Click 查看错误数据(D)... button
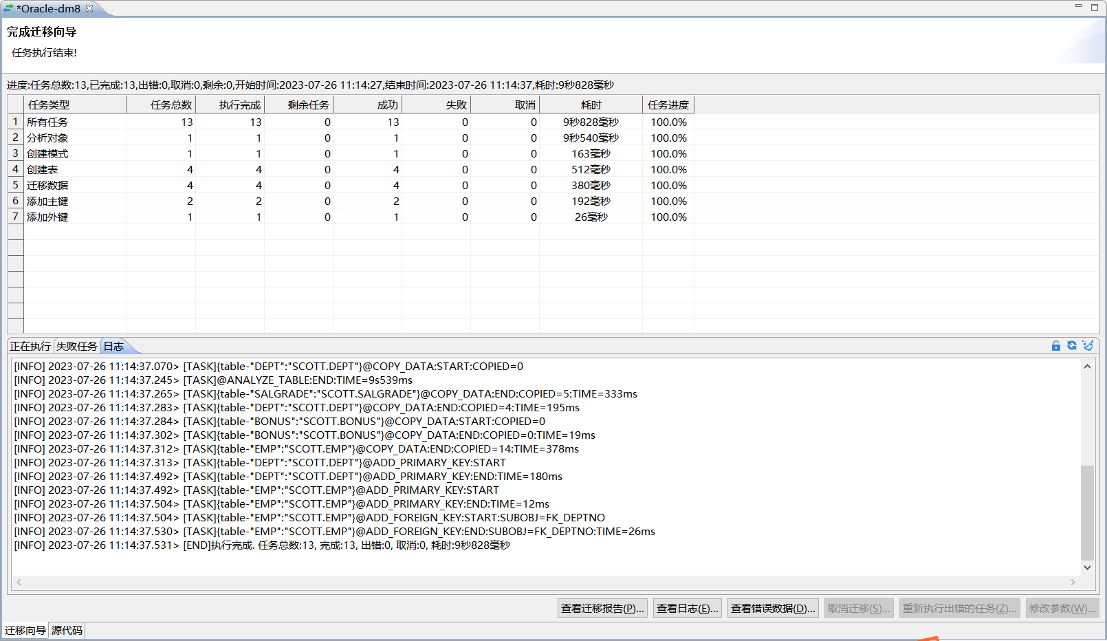 coord(773,608)
